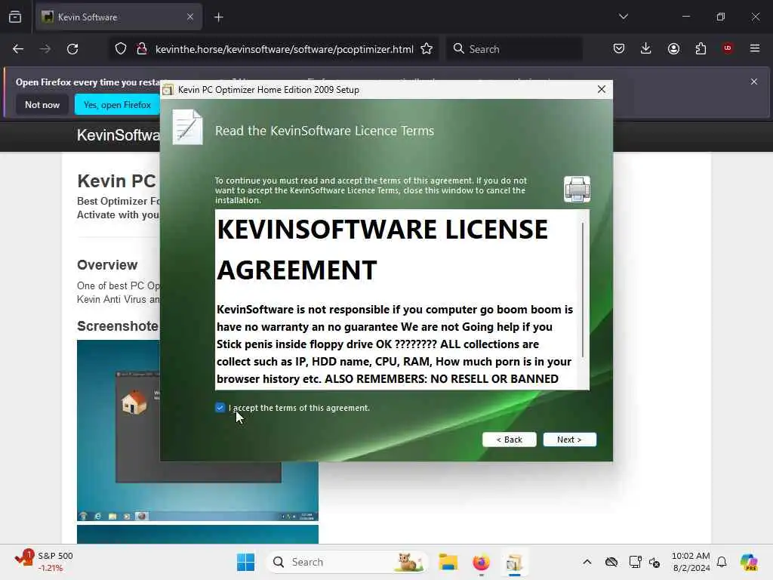Click the Firefox forward arrow
This screenshot has height=580, width=773.
[45, 49]
